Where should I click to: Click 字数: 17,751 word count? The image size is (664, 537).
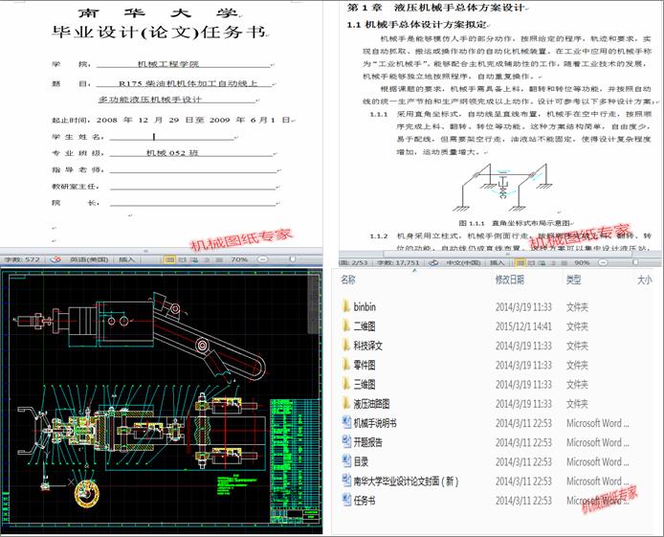tap(398, 263)
